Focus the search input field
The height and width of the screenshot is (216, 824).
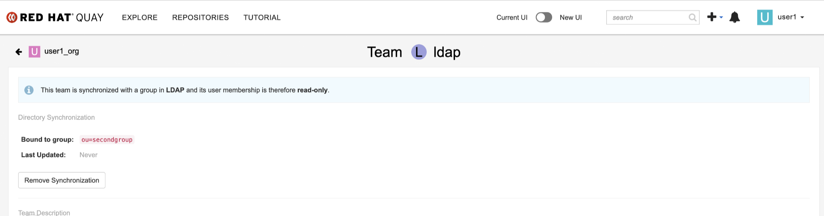[647, 18]
